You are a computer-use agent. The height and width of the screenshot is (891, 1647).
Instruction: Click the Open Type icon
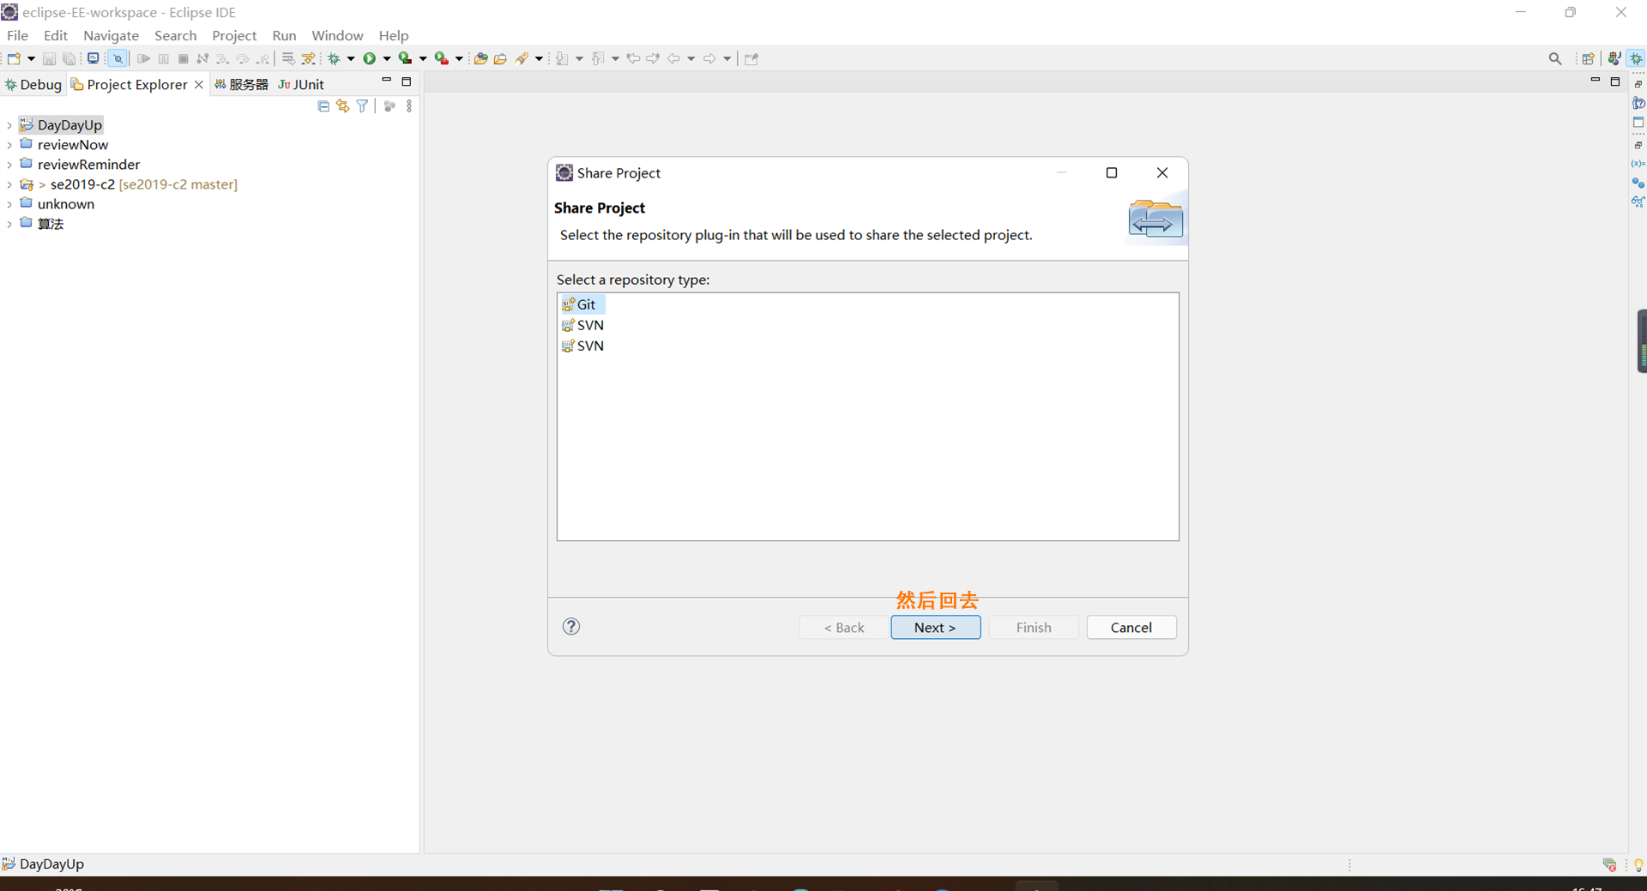coord(480,58)
